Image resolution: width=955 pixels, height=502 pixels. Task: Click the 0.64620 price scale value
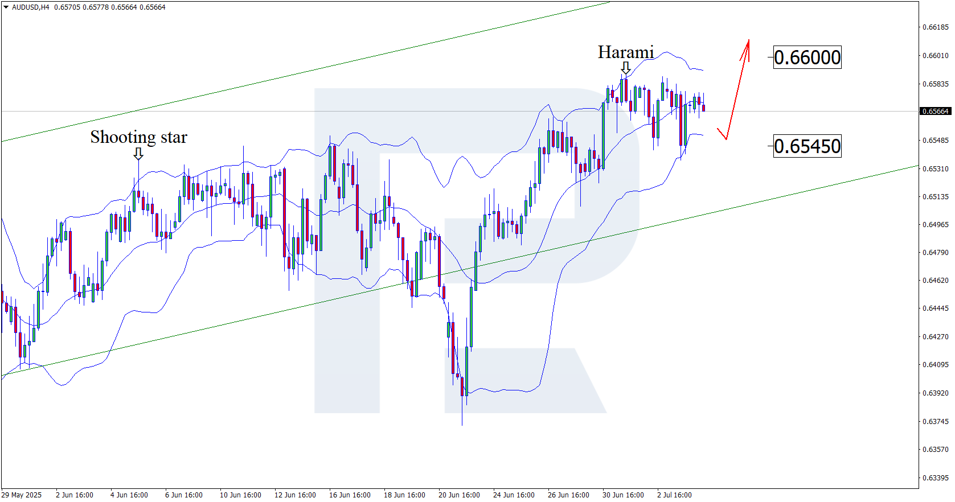click(x=935, y=281)
